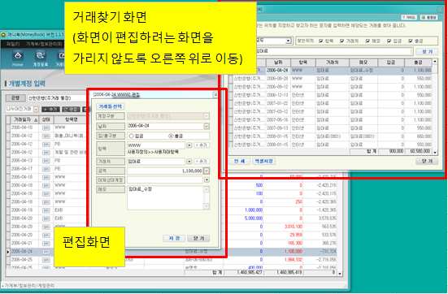Click the 추가 add button next to 거래처 field
The image size is (448, 294).
(x=202, y=162)
